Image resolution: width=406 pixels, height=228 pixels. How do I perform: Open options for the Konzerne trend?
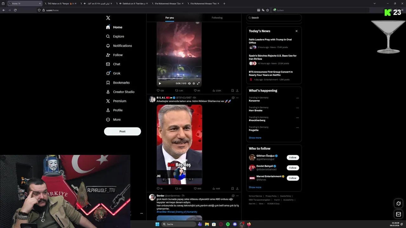point(298,98)
